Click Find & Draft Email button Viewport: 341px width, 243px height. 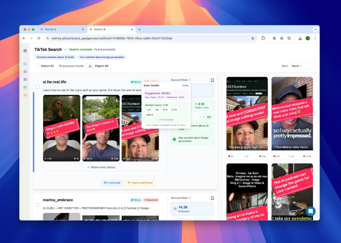[x=140, y=183]
